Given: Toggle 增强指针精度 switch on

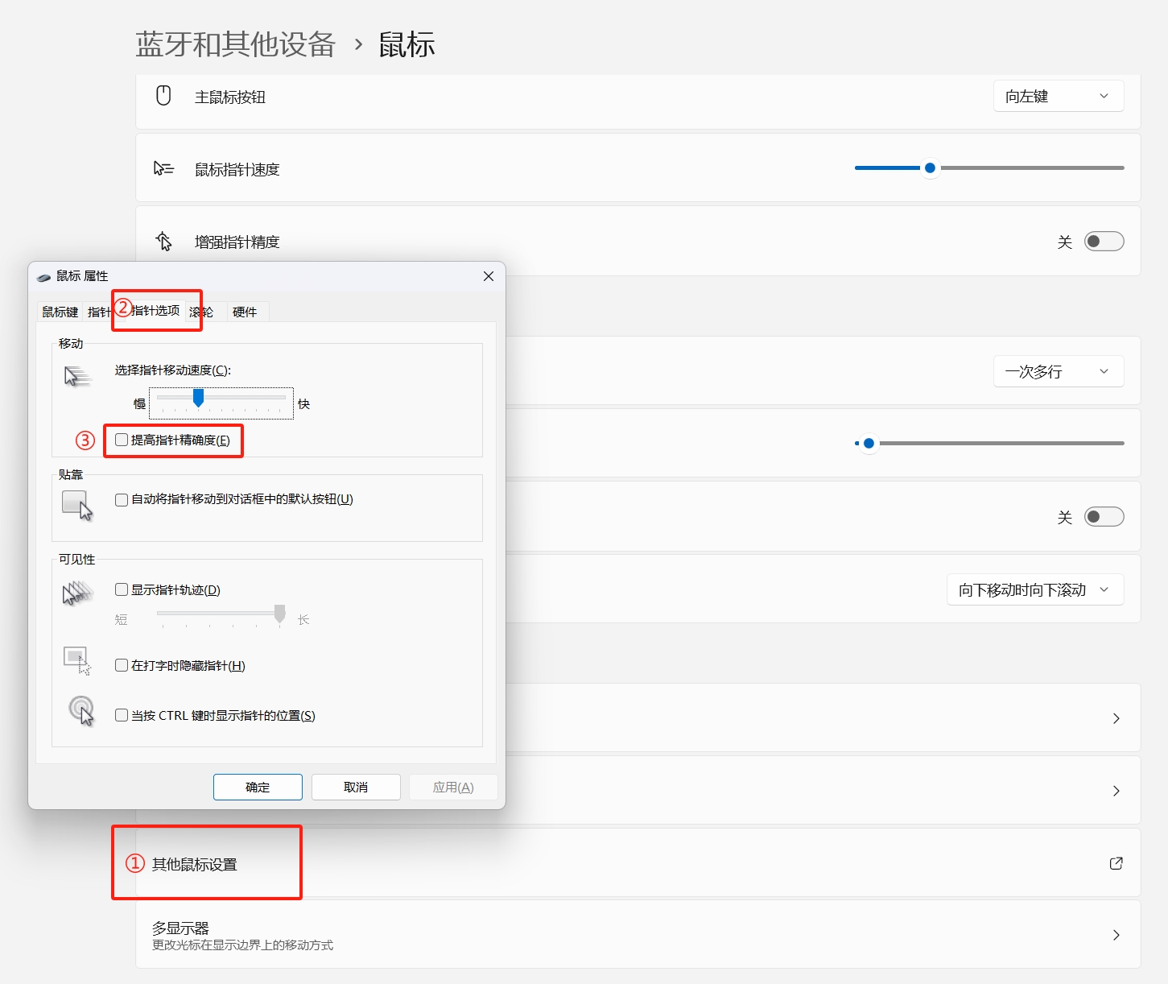Looking at the screenshot, I should point(1104,241).
